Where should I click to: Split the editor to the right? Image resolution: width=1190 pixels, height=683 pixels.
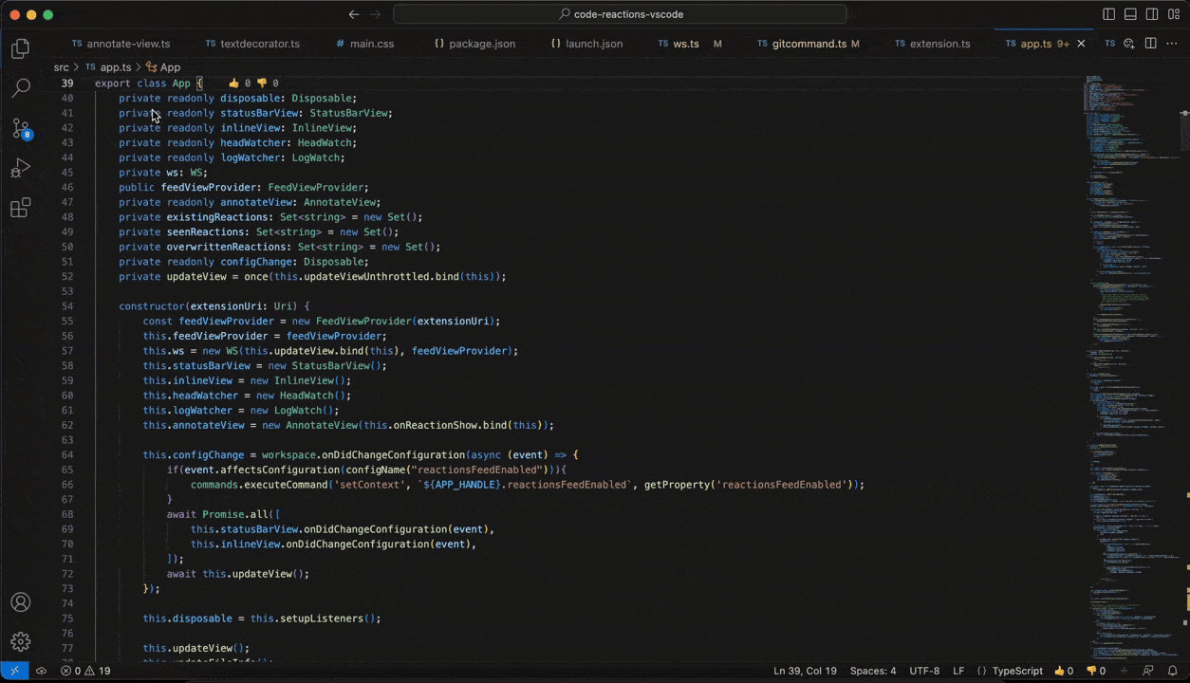[x=1150, y=44]
